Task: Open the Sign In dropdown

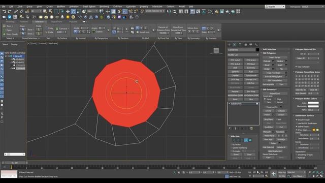Action: click(x=275, y=7)
